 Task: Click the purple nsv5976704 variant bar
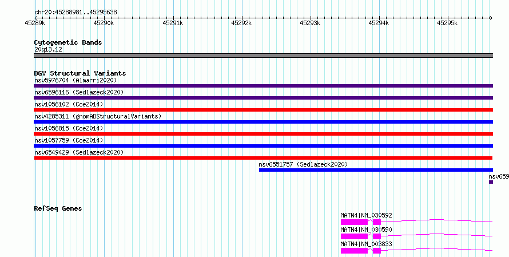[263, 86]
